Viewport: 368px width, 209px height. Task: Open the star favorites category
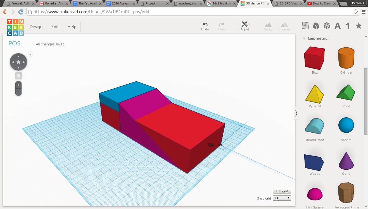pos(359,26)
